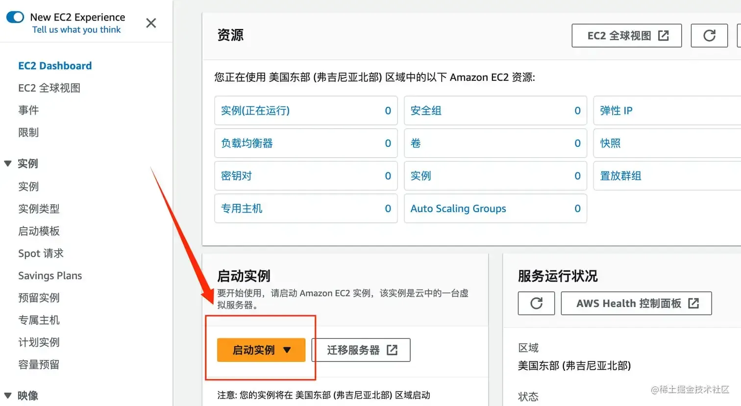
Task: Click the 启动实例 panel heading
Action: pos(244,276)
